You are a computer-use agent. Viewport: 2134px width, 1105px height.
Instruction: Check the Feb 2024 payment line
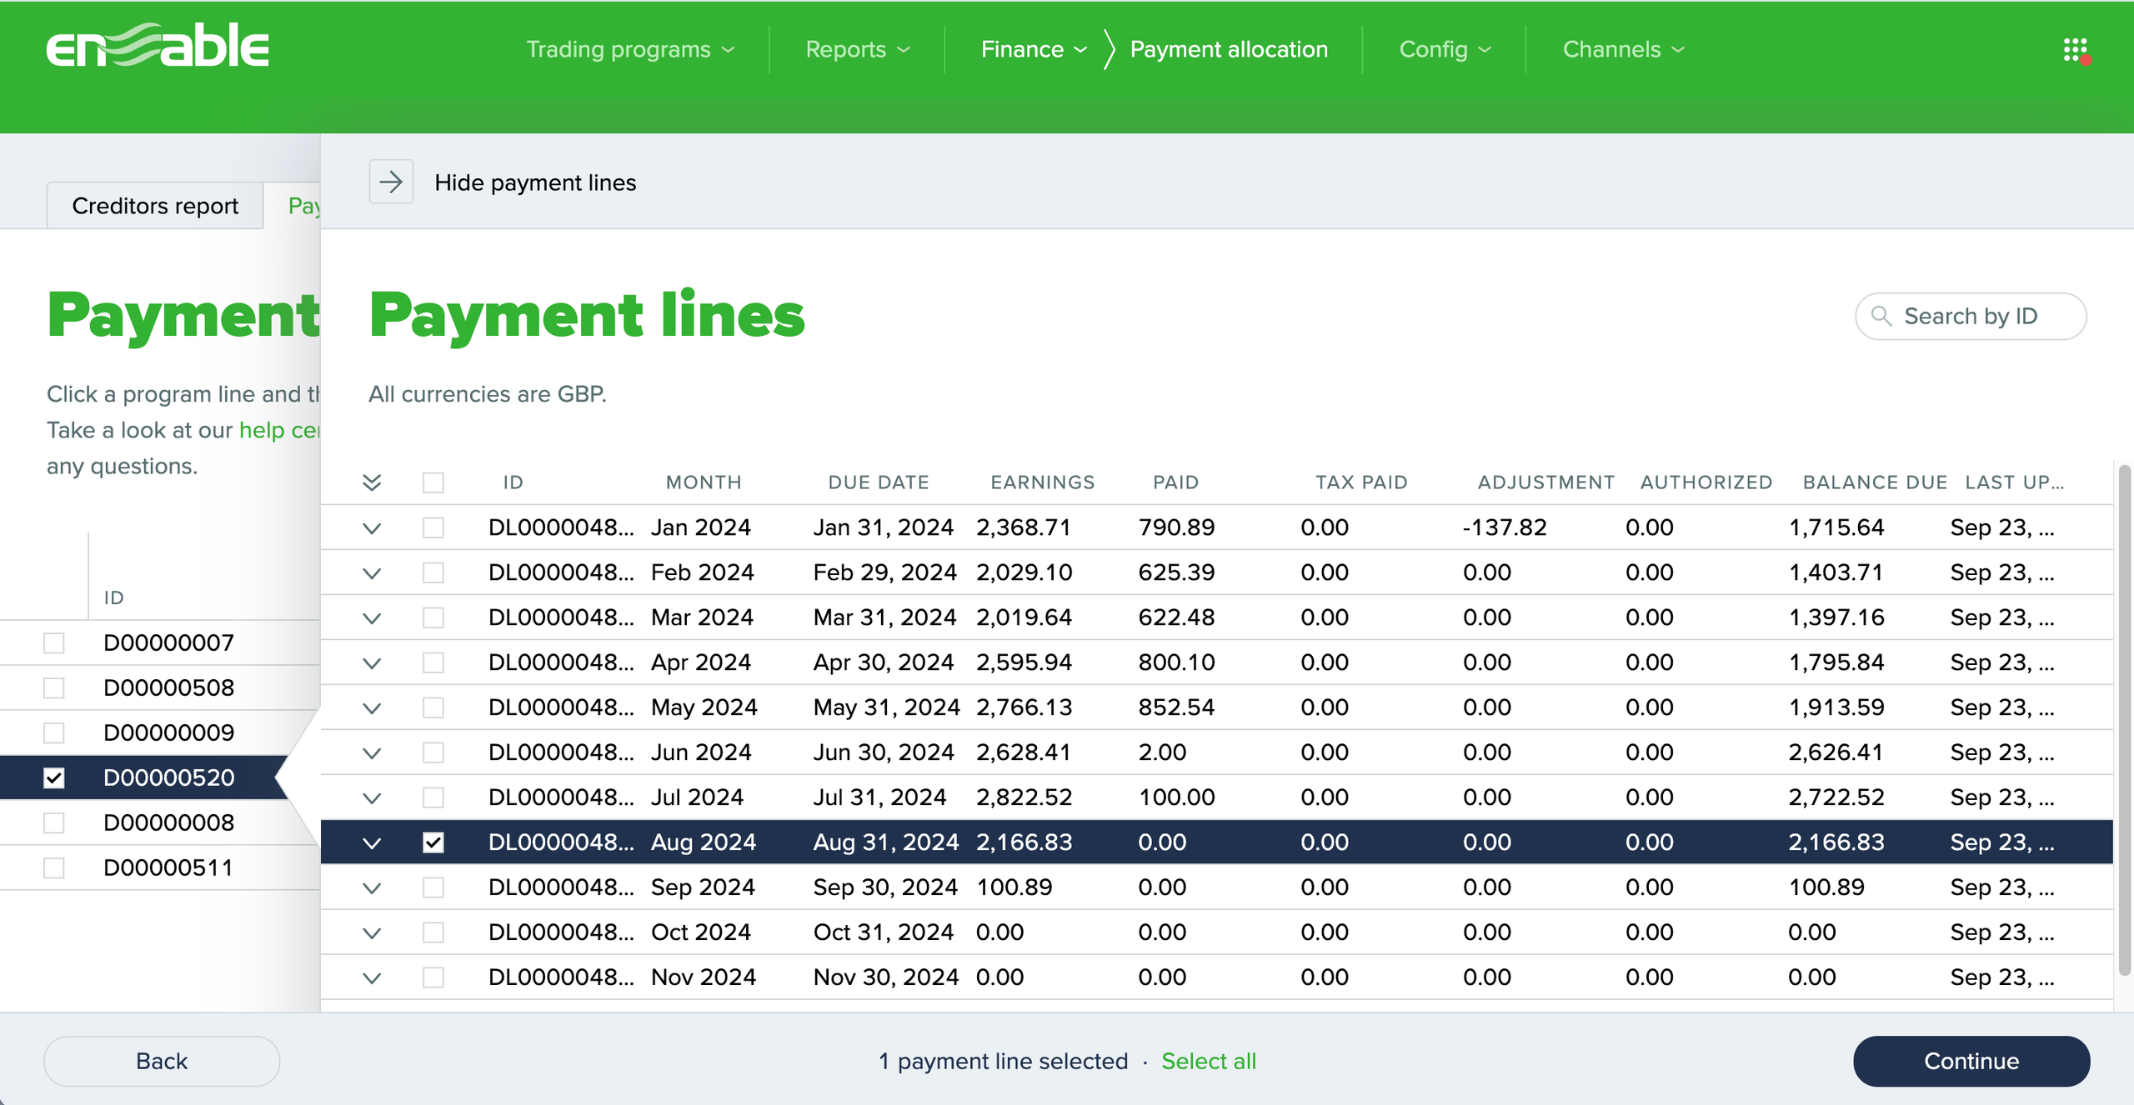pyautogui.click(x=433, y=572)
